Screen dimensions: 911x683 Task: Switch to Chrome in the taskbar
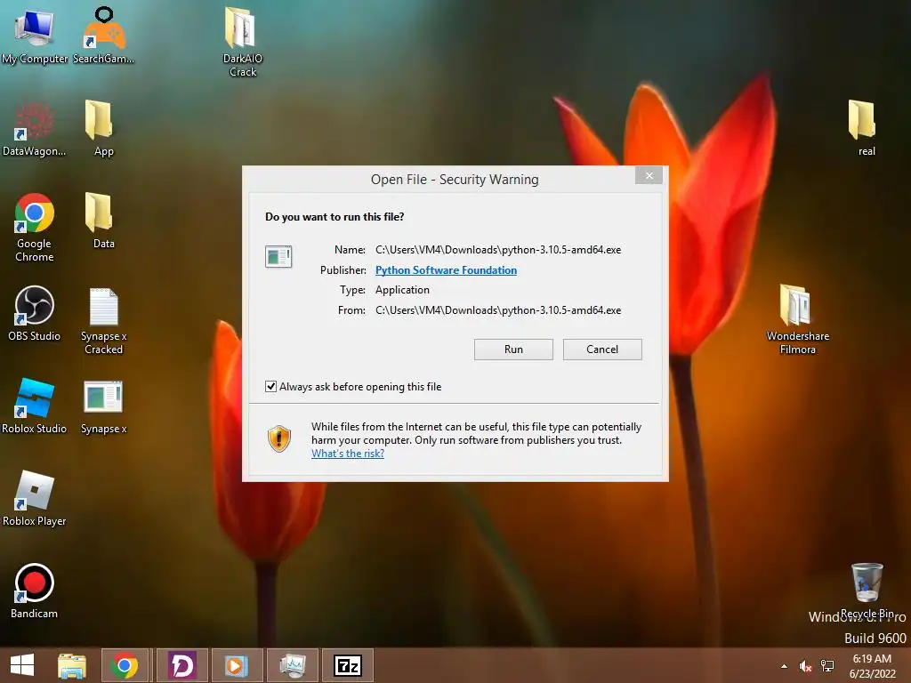click(125, 665)
